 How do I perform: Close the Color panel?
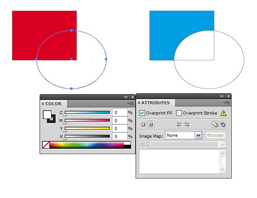[133, 97]
